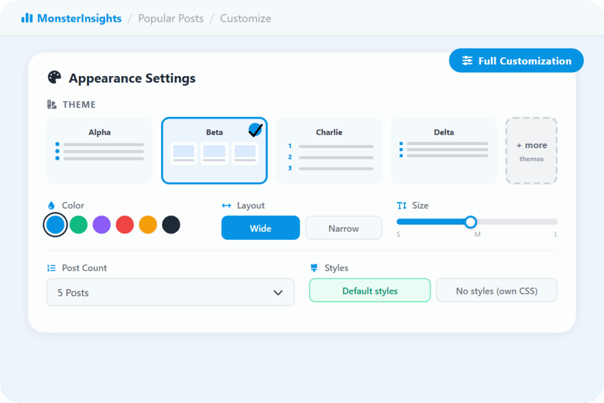Click the Customize breadcrumb item

tap(245, 18)
